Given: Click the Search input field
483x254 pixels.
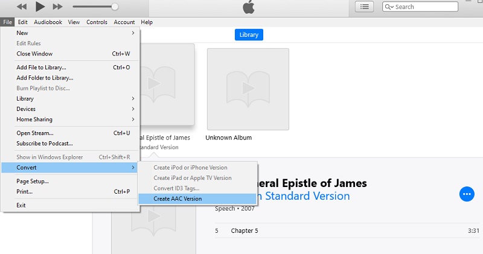Looking at the screenshot, I should [x=420, y=7].
